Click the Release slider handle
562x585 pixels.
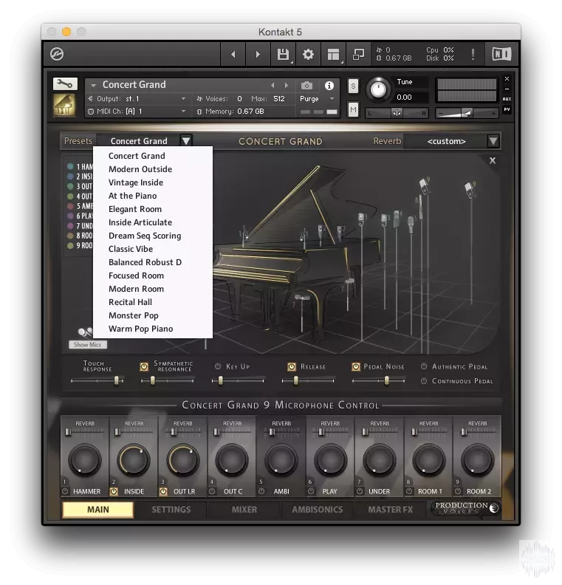295,380
